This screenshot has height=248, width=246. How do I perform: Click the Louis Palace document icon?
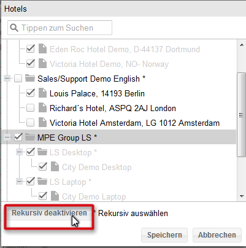(x=42, y=93)
